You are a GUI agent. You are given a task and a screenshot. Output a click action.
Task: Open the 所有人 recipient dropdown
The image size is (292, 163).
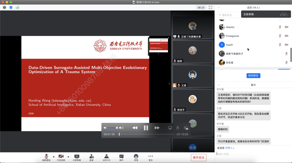pos(230,148)
